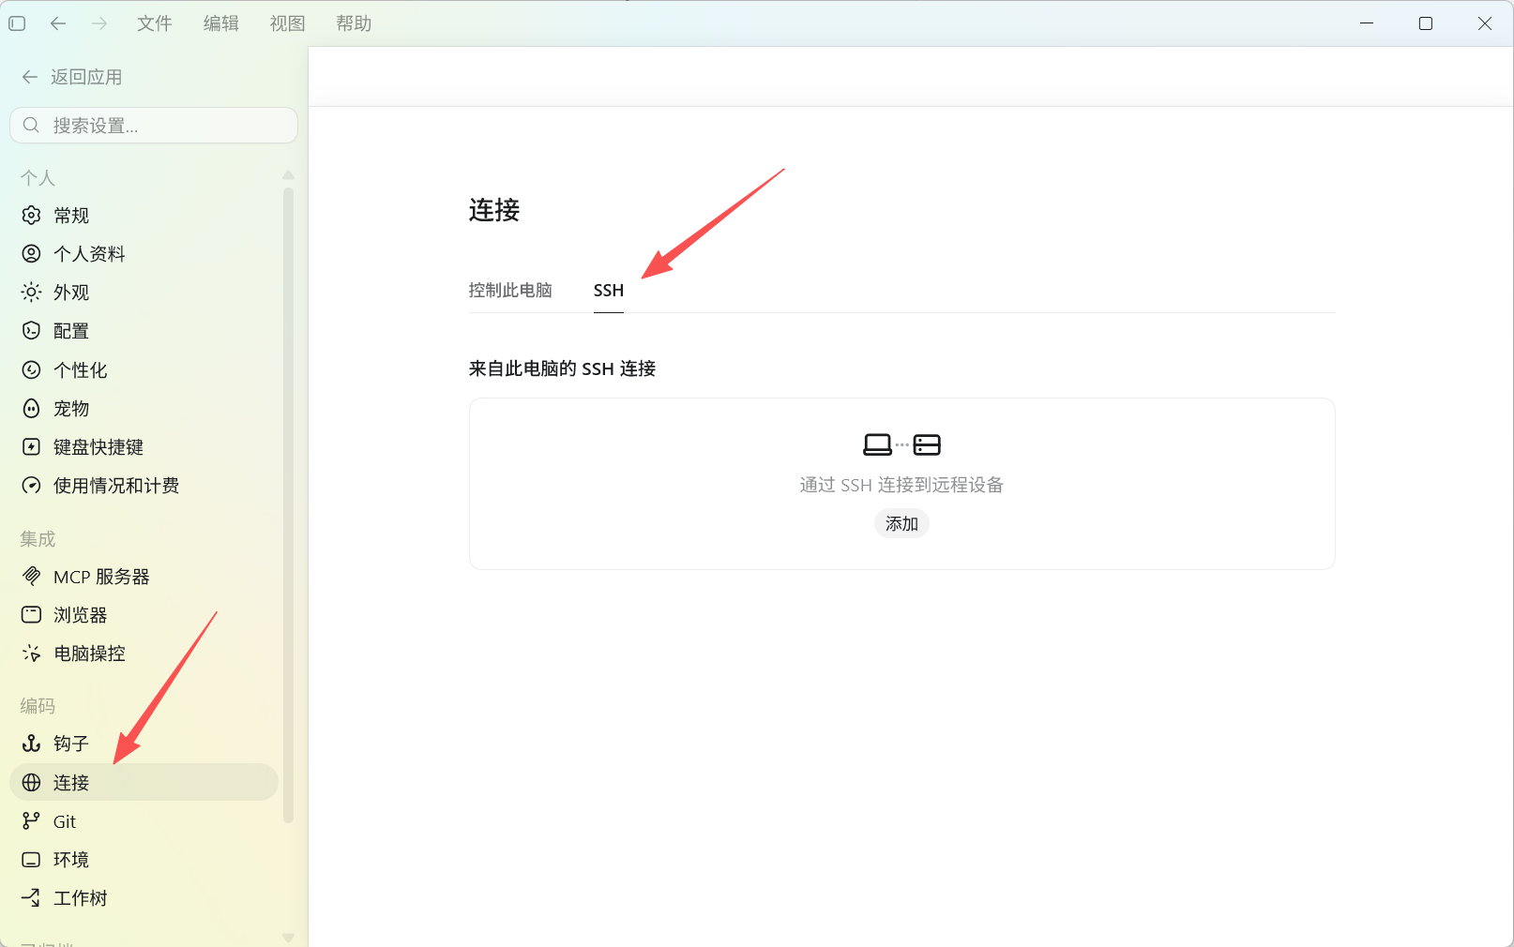Viewport: 1514px width, 947px height.
Task: Switch to the 控制此电脑 tab
Action: [510, 291]
